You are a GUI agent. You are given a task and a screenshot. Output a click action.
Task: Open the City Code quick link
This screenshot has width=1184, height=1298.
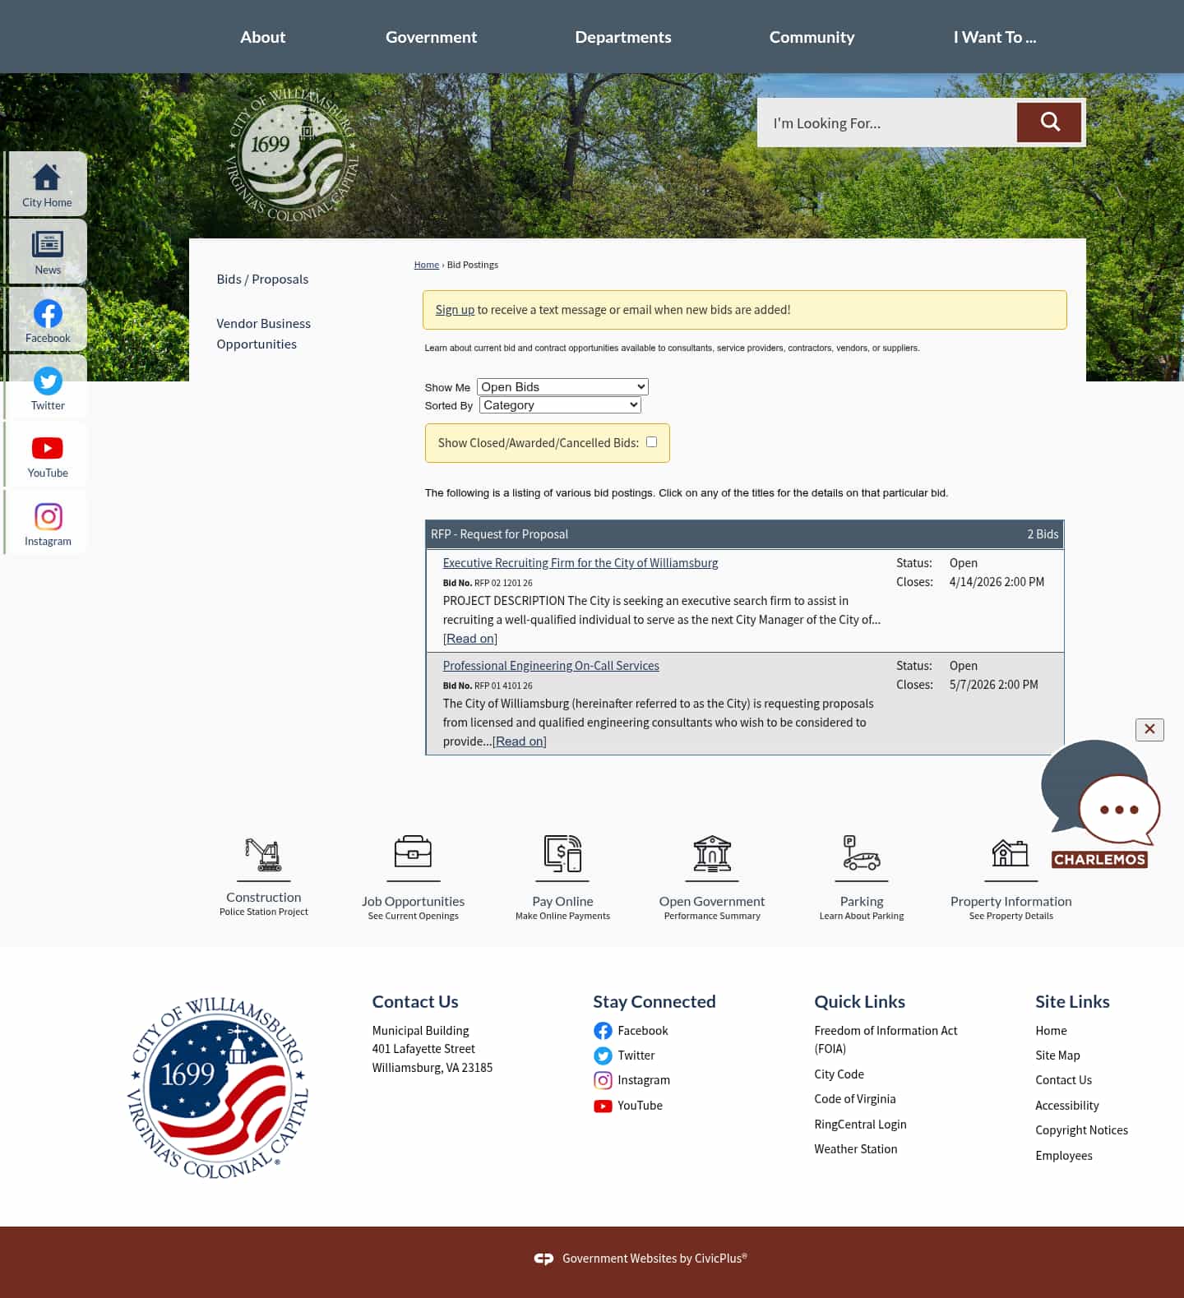pos(839,1074)
